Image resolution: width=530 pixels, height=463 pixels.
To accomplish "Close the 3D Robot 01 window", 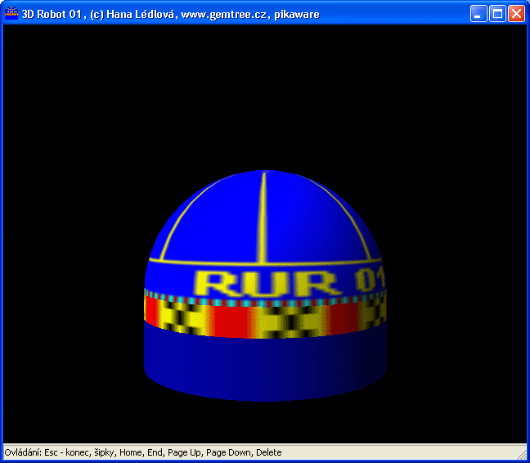I will [x=516, y=14].
